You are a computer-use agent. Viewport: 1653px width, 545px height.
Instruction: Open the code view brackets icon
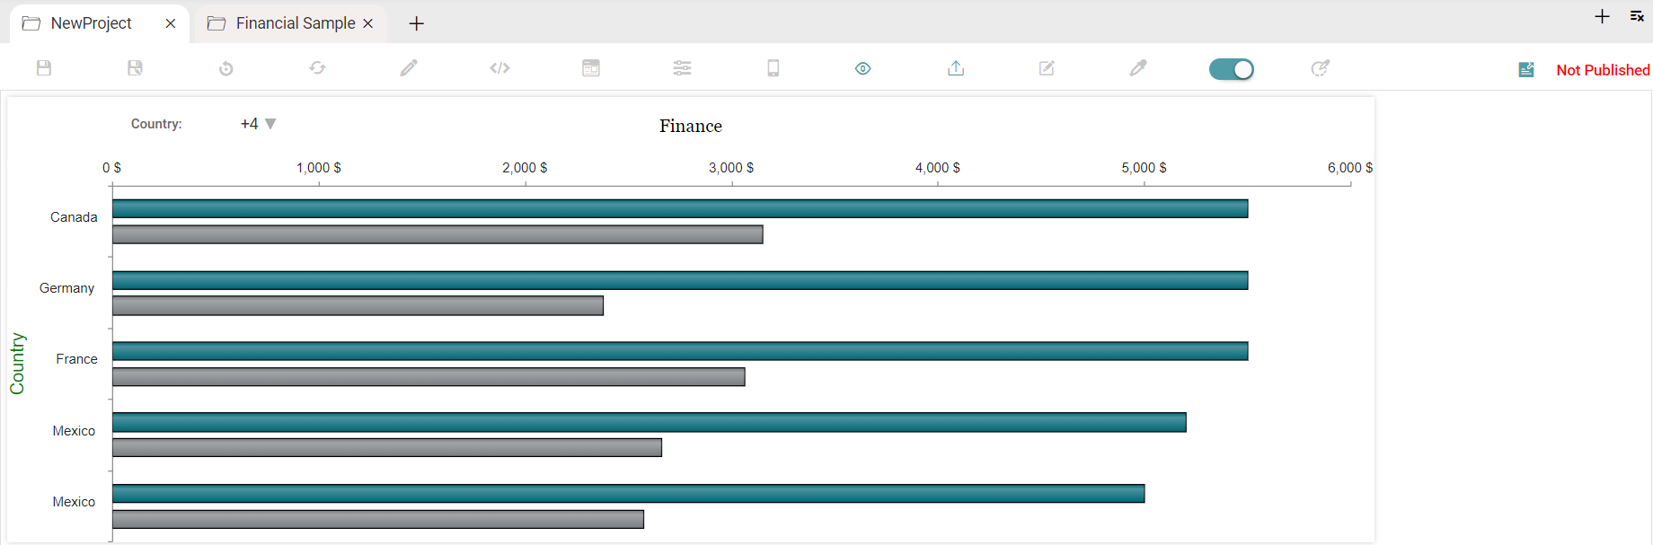coord(499,68)
